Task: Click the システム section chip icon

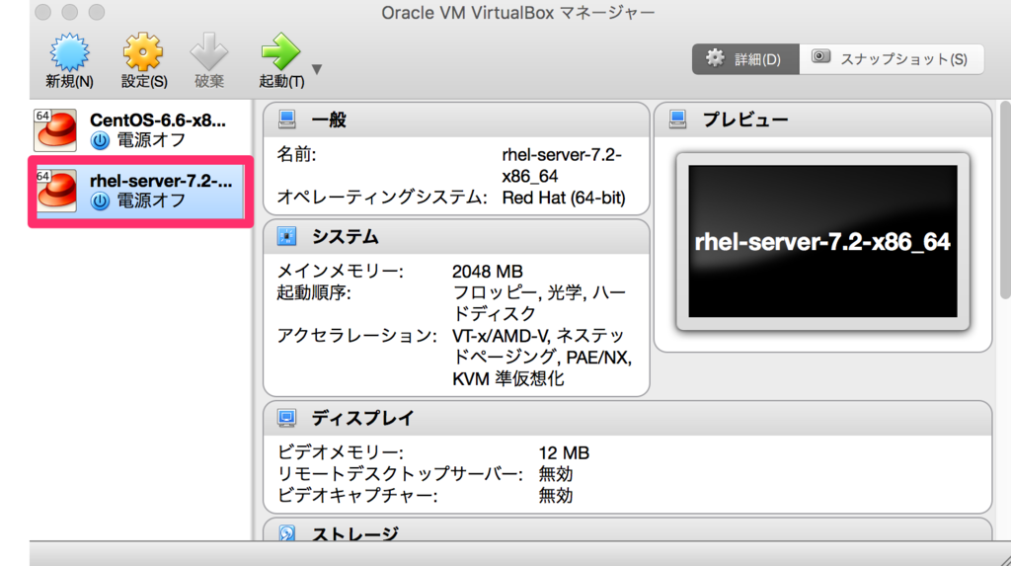Action: 287,236
